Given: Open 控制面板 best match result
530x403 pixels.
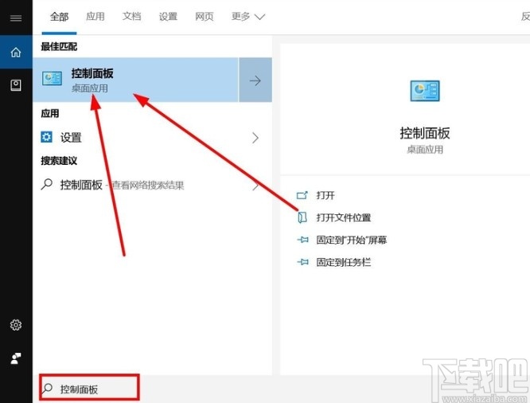Looking at the screenshot, I should pyautogui.click(x=135, y=80).
